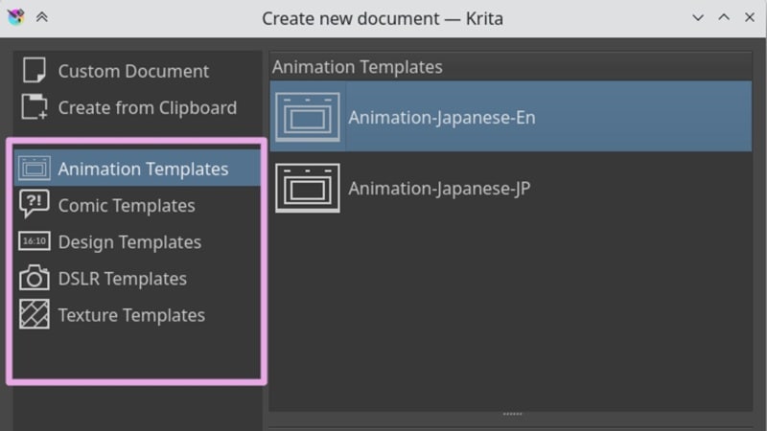Viewport: 767px width, 431px height.
Task: Click the DSLR Templates camera icon
Action: click(x=35, y=278)
